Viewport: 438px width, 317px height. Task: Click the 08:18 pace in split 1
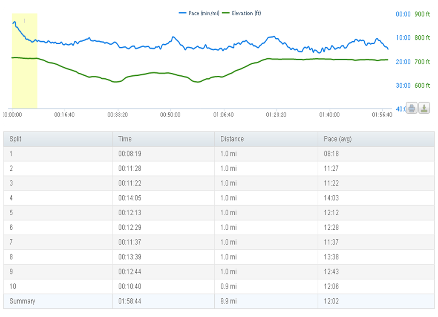point(331,154)
